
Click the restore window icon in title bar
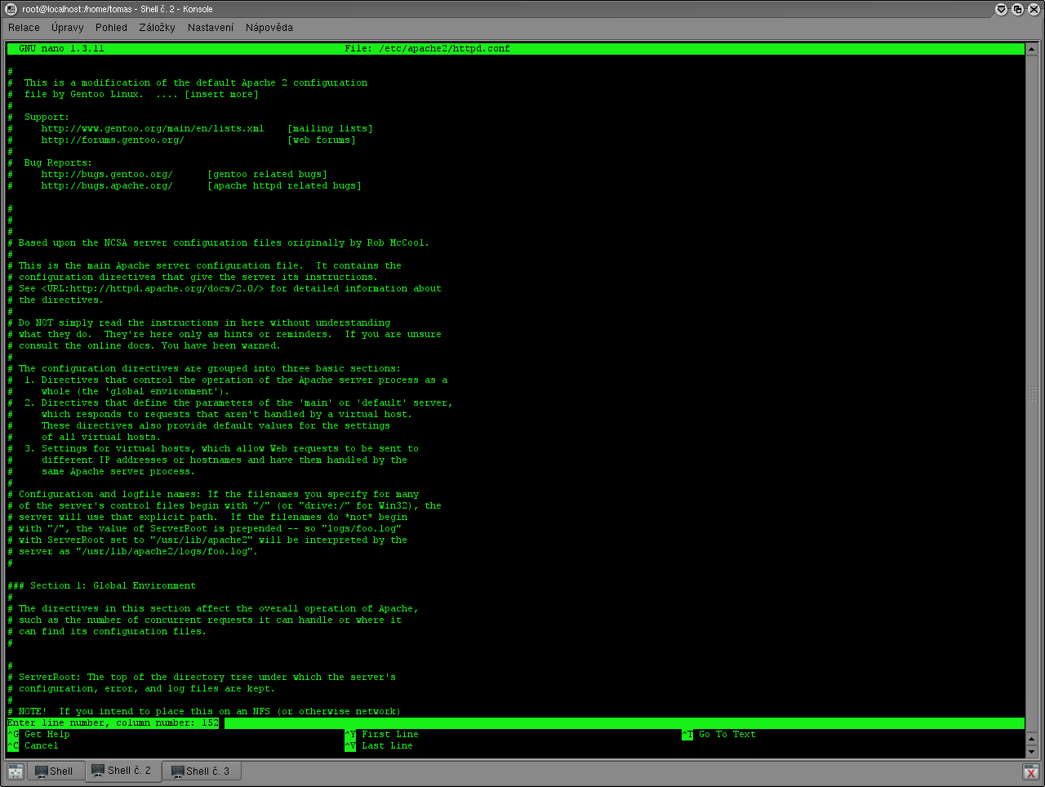click(x=1017, y=9)
